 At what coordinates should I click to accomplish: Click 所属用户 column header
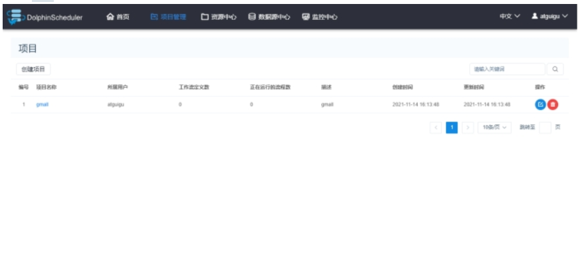pos(118,87)
